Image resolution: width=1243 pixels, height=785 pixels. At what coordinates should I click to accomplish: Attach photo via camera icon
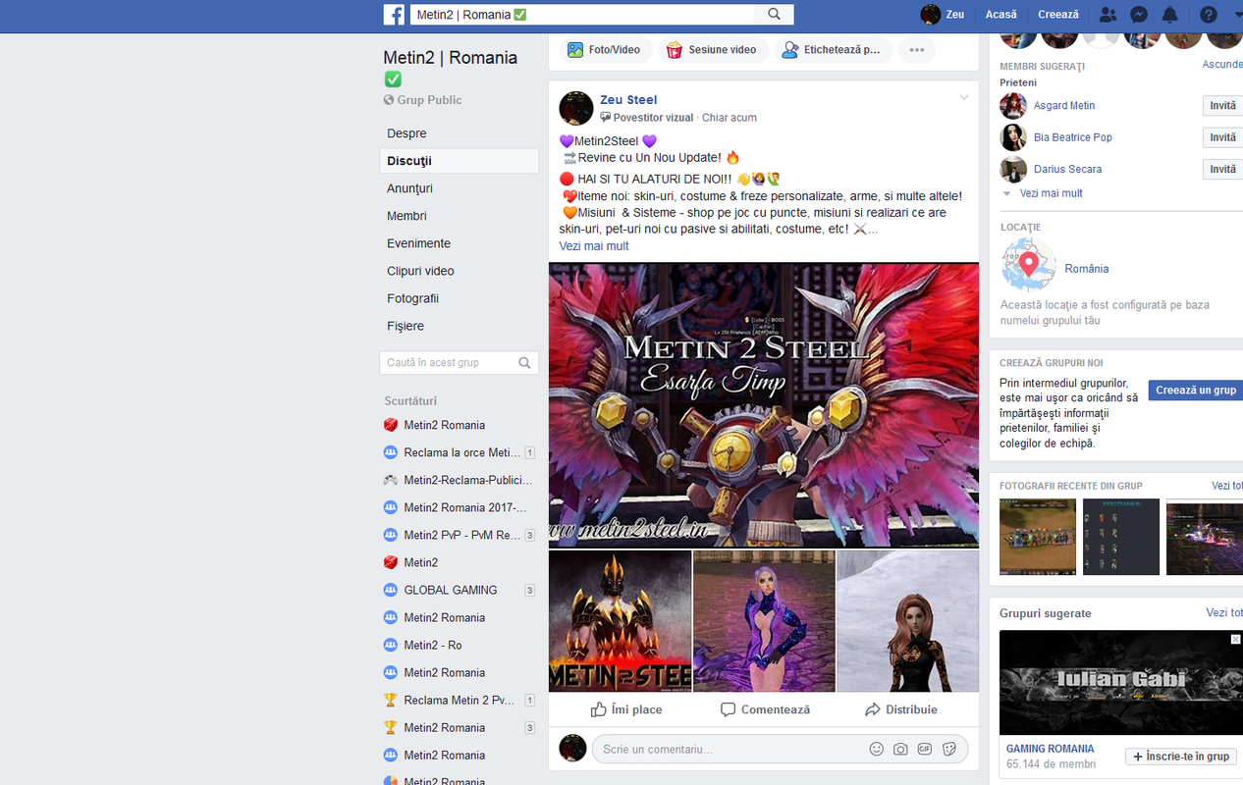click(x=900, y=749)
